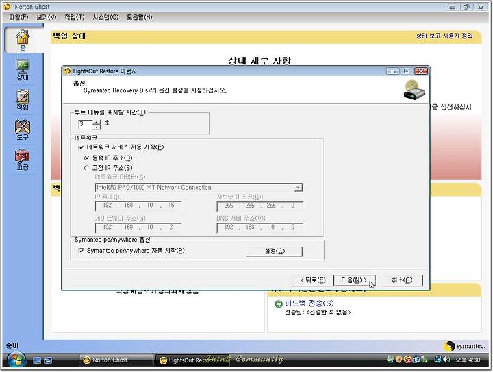Select the 고정 IP 주소 radio button
The image size is (493, 372).
coord(86,168)
